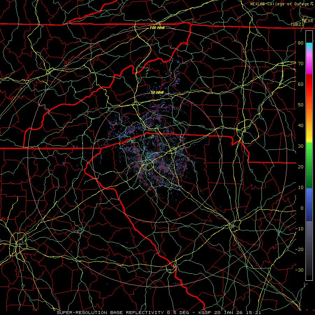Select the -20 dBZ scale tick label
The height and width of the screenshot is (315, 315).
(299, 250)
